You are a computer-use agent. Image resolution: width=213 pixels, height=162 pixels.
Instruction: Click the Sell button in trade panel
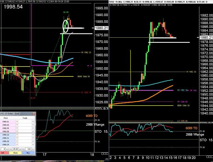(4, 153)
